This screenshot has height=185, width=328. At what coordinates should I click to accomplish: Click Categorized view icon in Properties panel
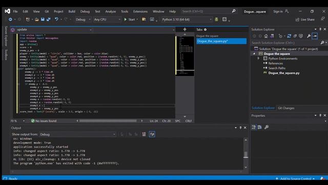tap(254, 127)
